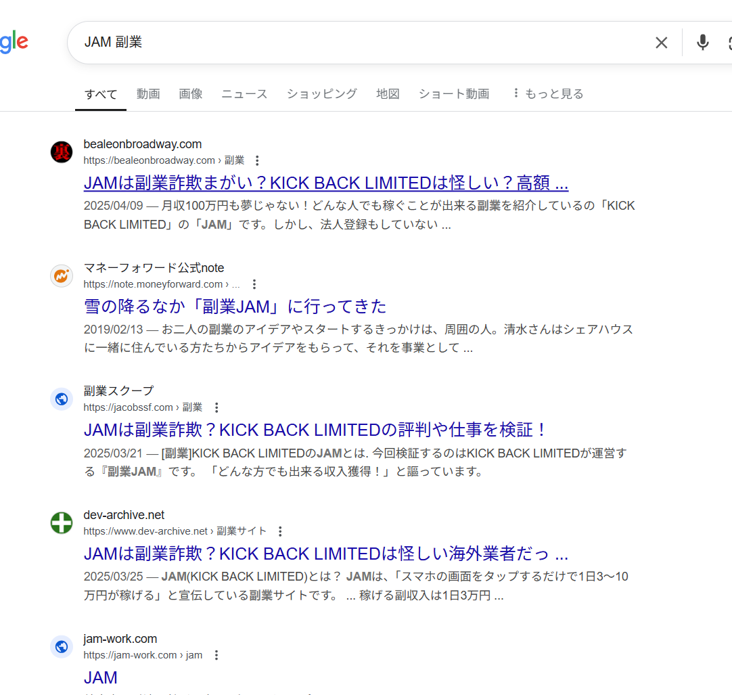Switch to the ショート動画 tab
The image size is (732, 695).
[x=454, y=94]
